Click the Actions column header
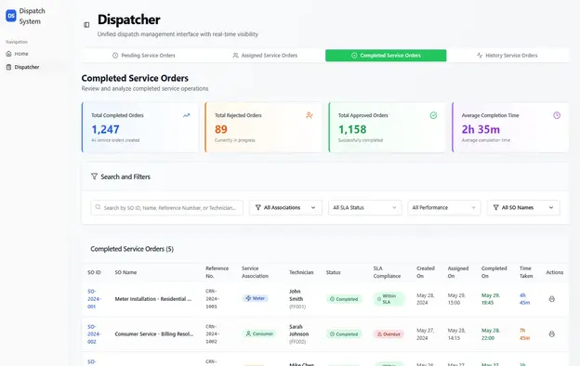Viewport: 580px width, 366px height. click(555, 272)
